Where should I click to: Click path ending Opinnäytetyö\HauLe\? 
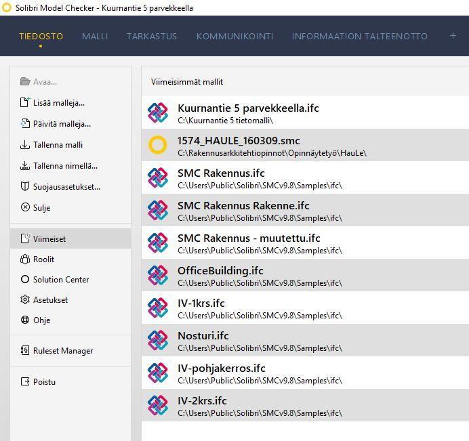point(272,153)
